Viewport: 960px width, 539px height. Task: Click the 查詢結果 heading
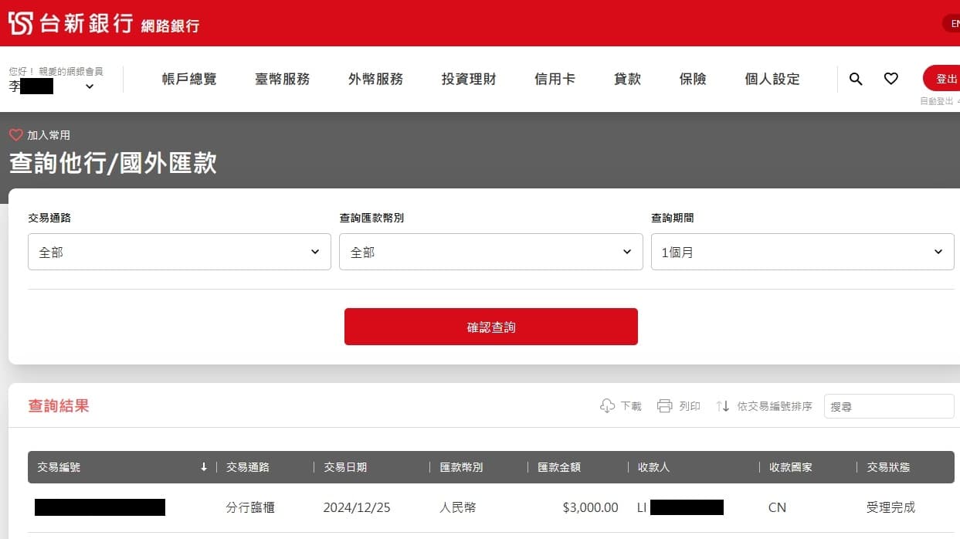click(x=59, y=405)
